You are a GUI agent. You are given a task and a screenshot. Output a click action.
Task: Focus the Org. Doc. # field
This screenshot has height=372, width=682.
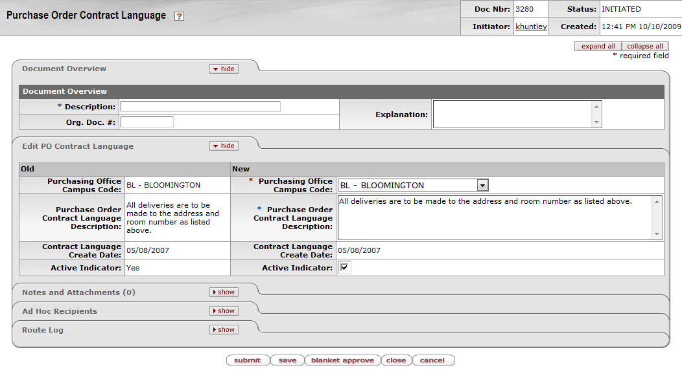[x=147, y=122]
